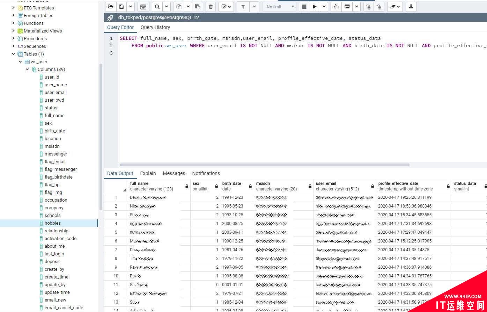Open file with the folder icon
This screenshot has width=487, height=312.
tap(111, 7)
